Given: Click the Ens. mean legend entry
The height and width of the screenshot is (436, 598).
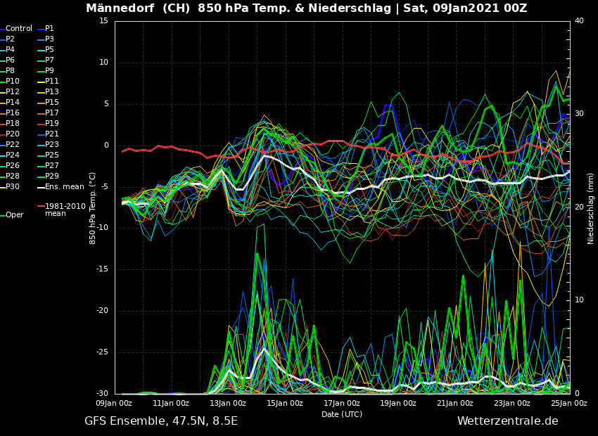Looking at the screenshot, I should (64, 187).
